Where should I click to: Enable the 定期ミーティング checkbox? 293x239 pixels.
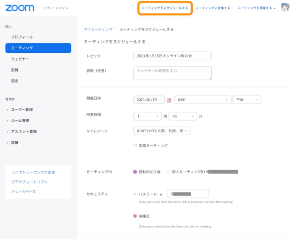coord(136,145)
